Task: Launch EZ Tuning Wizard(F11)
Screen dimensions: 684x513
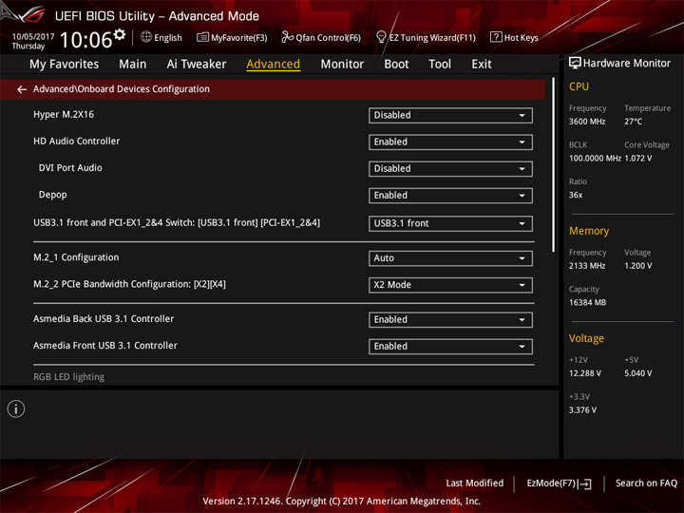Action: (427, 37)
